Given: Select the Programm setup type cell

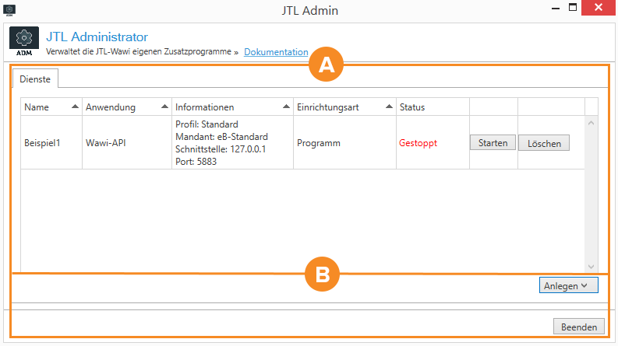Looking at the screenshot, I should coord(318,143).
